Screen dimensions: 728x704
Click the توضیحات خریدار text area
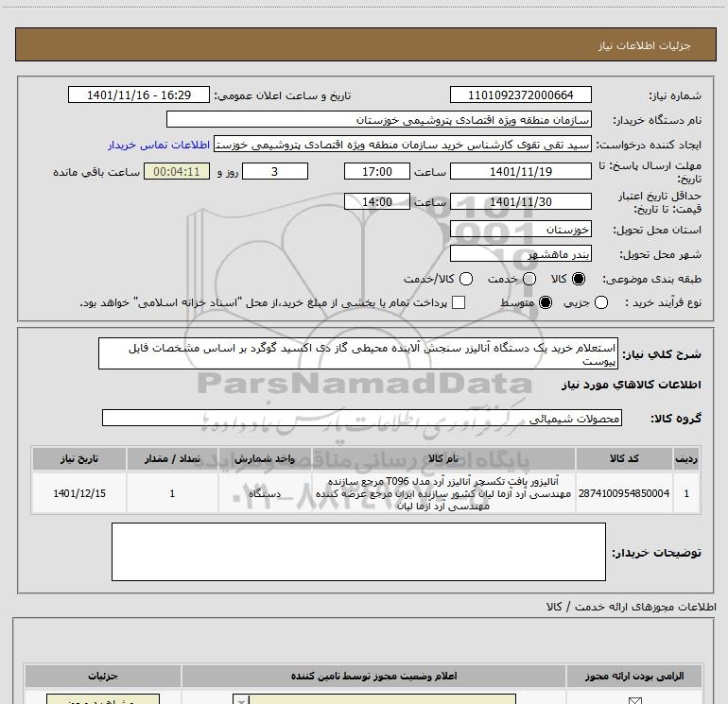[x=358, y=552]
